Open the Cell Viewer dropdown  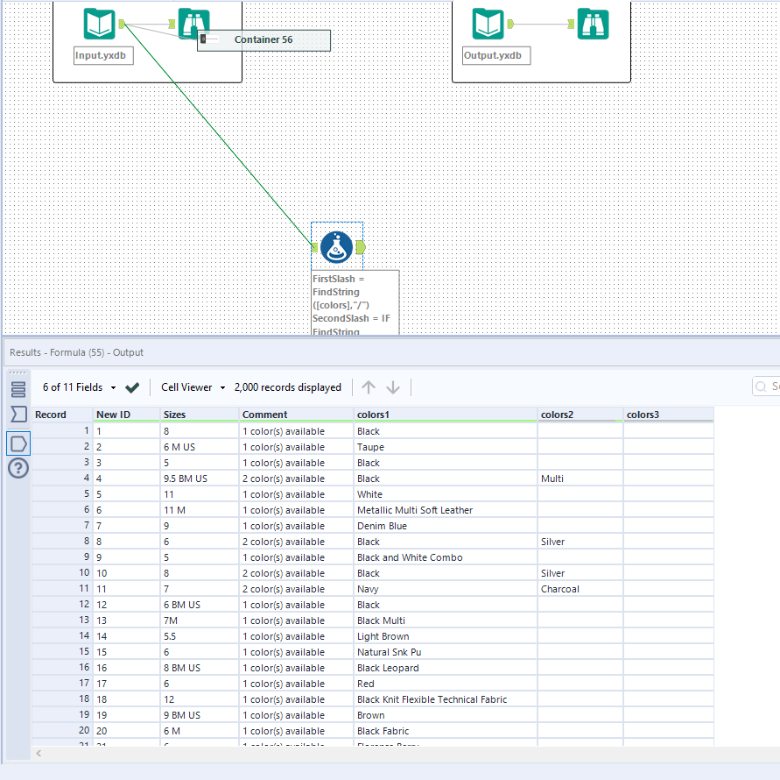(222, 387)
